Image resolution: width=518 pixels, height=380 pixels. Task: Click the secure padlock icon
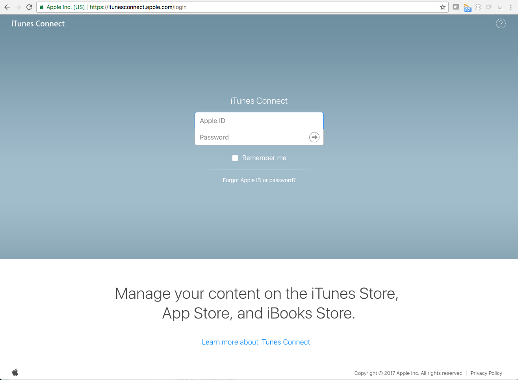pos(42,7)
